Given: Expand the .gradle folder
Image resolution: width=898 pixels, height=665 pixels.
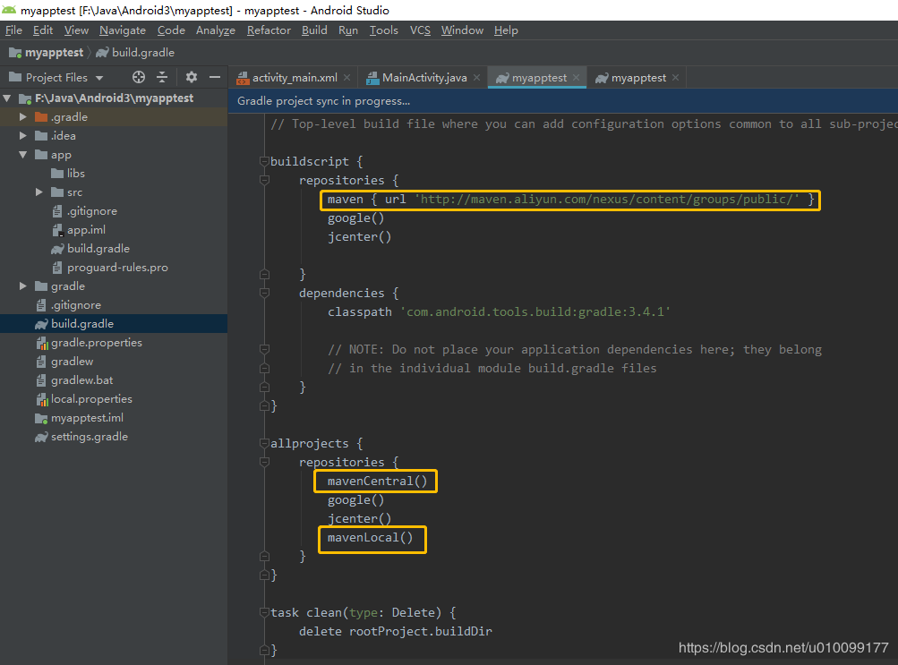Looking at the screenshot, I should point(23,116).
